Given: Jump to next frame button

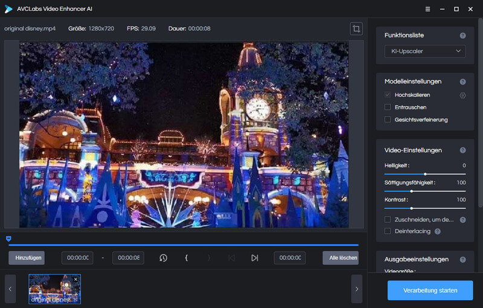Looking at the screenshot, I should click(x=254, y=258).
